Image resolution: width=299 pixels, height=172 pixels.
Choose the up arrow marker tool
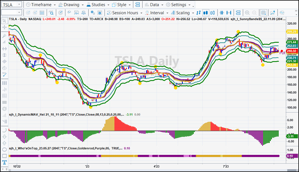(x=4, y=143)
